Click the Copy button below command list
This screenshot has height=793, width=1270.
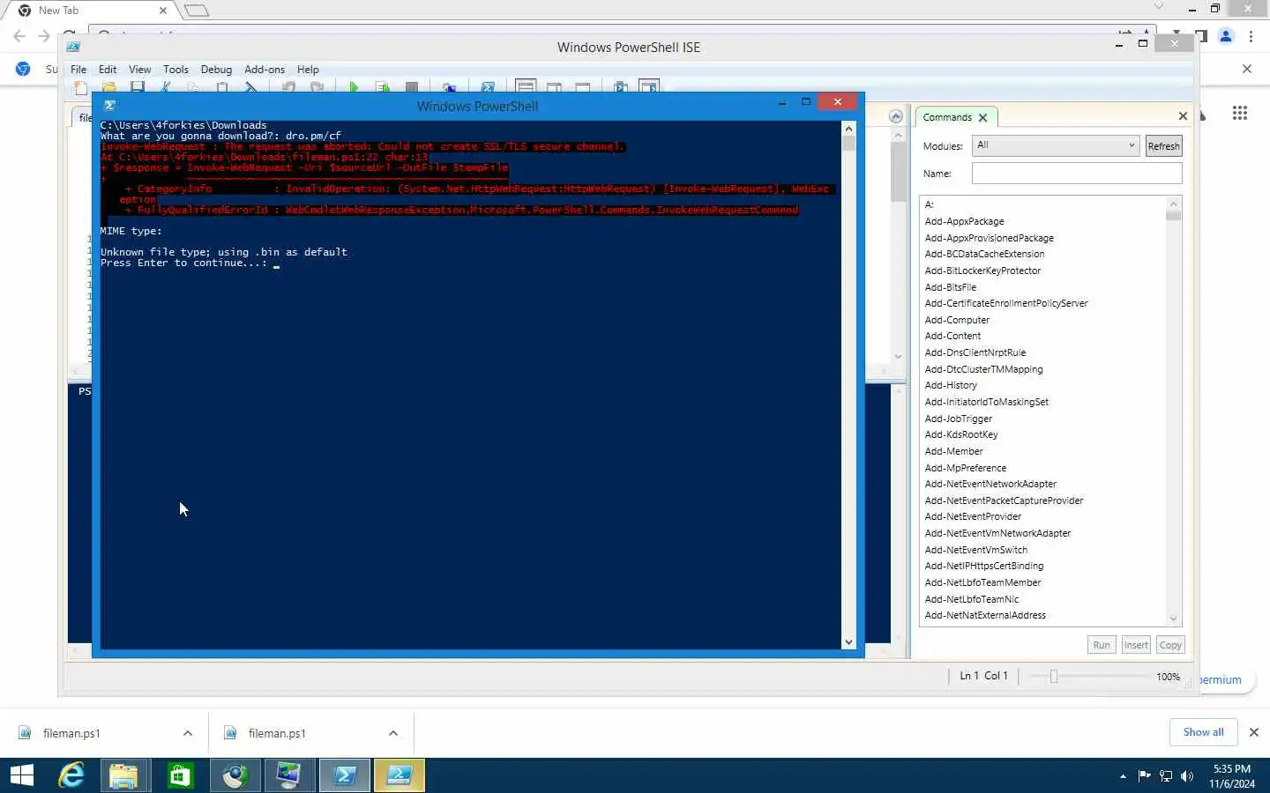pos(1170,645)
